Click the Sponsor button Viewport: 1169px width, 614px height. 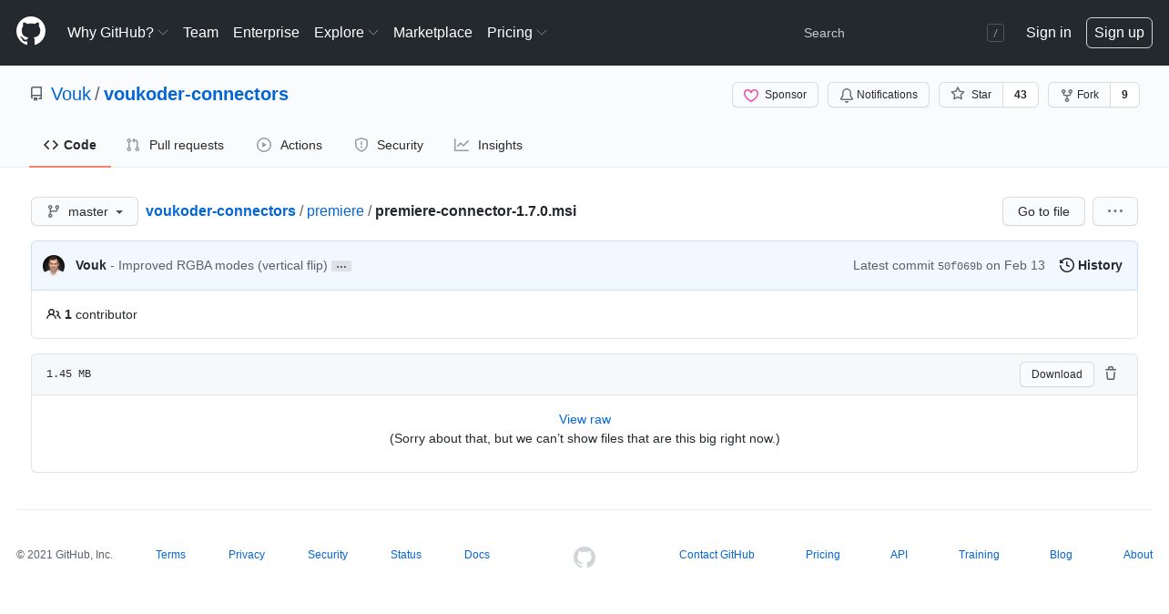click(775, 95)
